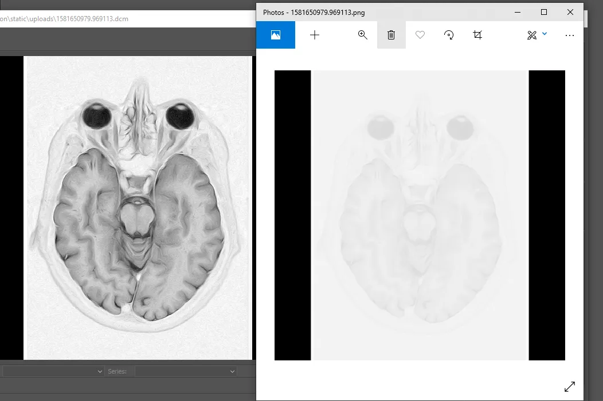The width and height of the screenshot is (603, 401).
Task: Zoom in using the magnifier icon
Action: click(x=362, y=35)
